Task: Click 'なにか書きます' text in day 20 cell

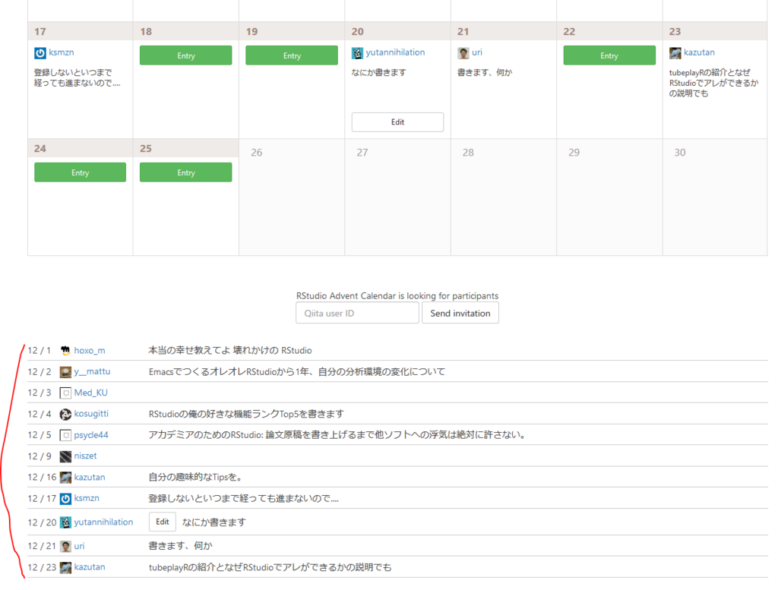Action: coord(378,72)
